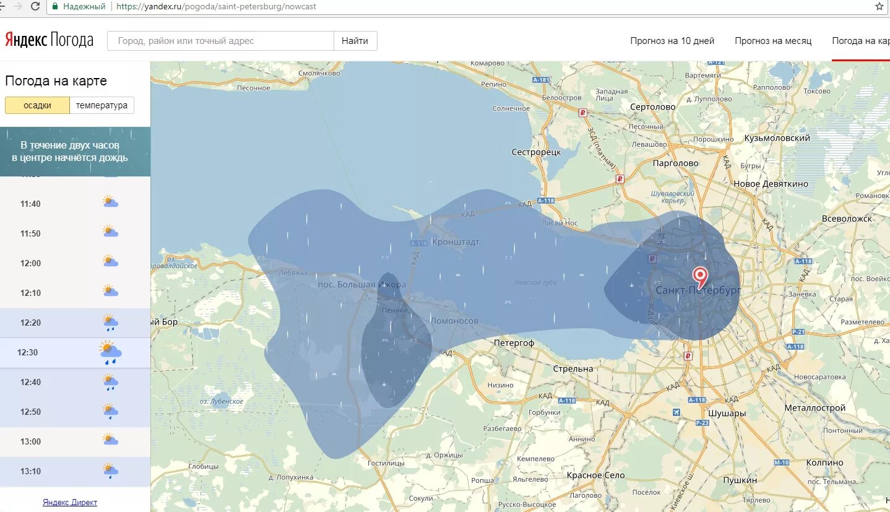Open Прогноз на 10 дней tab
The width and height of the screenshot is (890, 512).
coord(672,41)
